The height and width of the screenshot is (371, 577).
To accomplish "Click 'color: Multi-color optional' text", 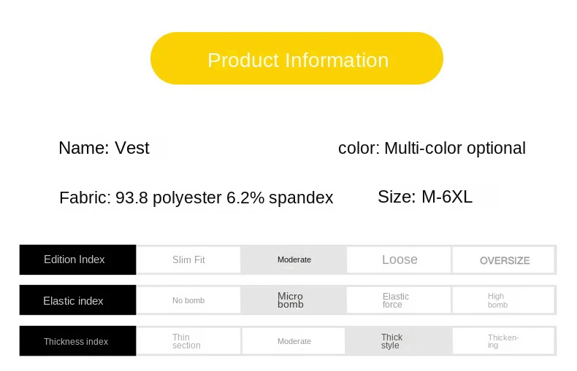I will pos(432,149).
